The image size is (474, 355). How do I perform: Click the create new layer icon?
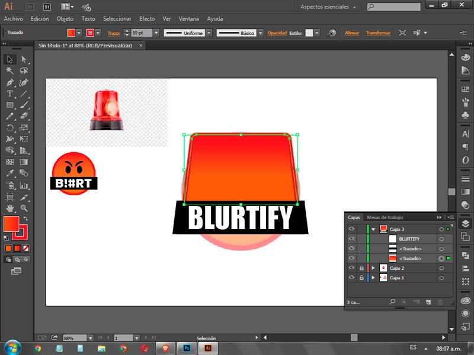click(x=428, y=302)
